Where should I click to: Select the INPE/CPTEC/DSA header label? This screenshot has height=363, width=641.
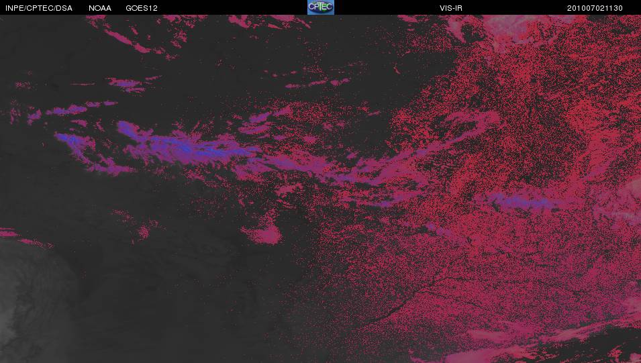coord(39,8)
